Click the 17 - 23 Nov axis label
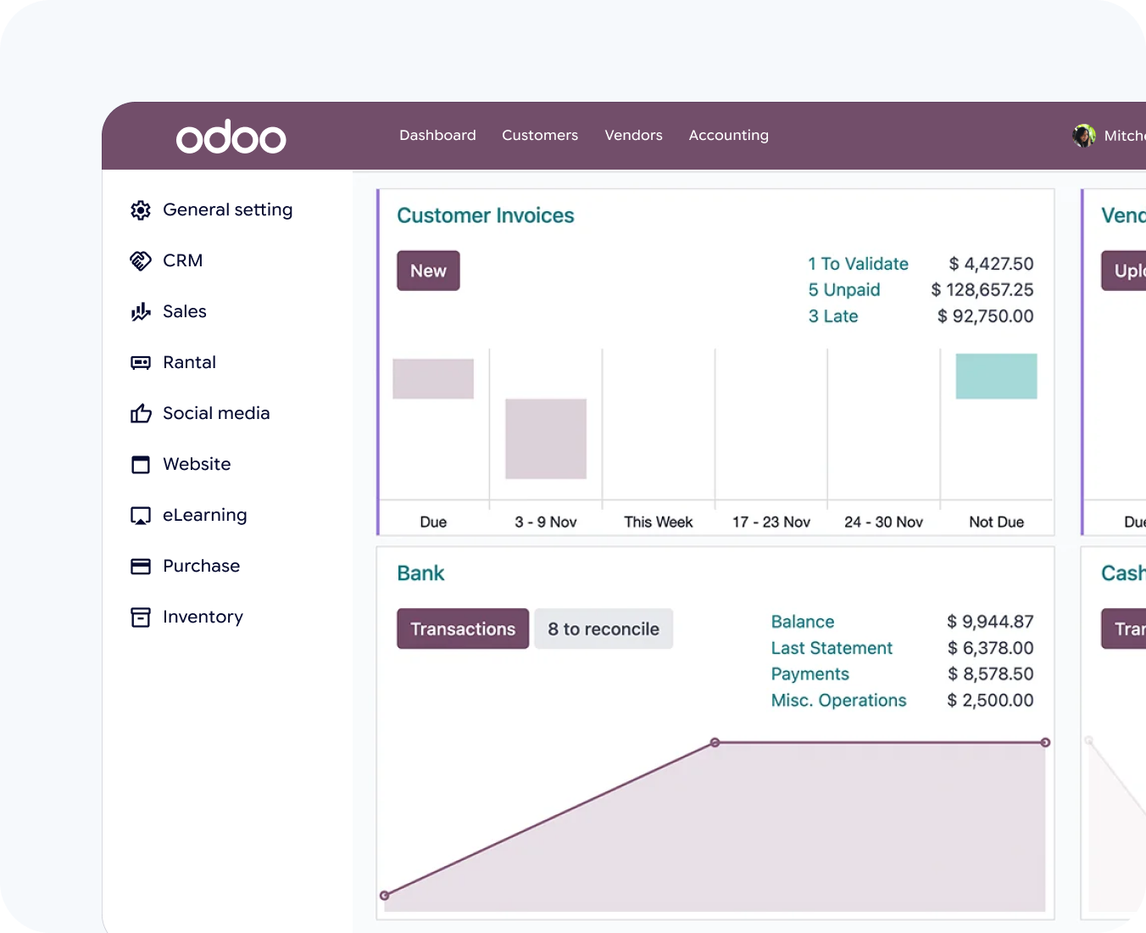 click(x=771, y=522)
